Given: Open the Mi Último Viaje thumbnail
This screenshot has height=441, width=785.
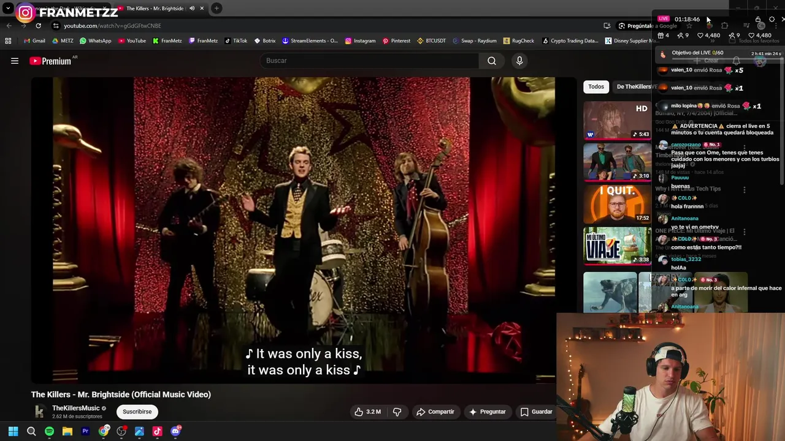Looking at the screenshot, I should [x=617, y=246].
